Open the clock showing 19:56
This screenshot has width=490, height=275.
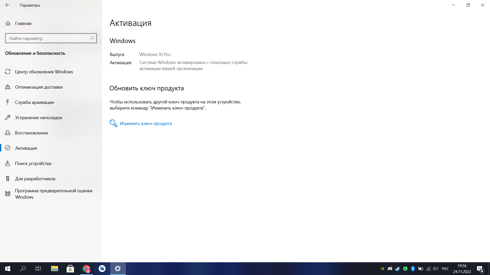(462, 269)
